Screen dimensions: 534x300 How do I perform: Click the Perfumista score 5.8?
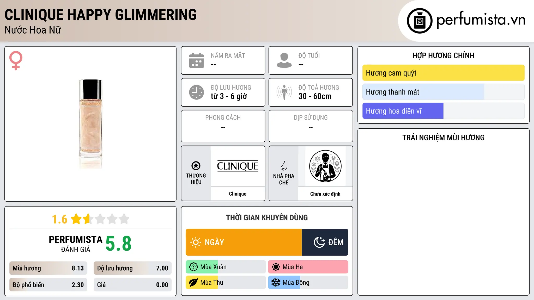click(x=118, y=244)
